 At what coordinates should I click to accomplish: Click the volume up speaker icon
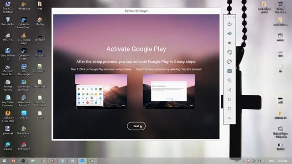click(x=229, y=33)
